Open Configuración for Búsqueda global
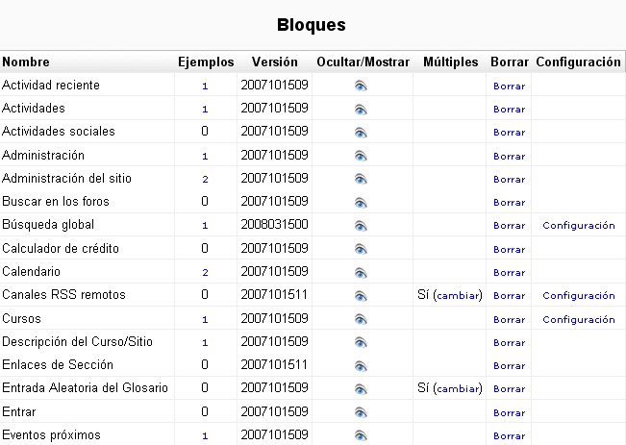Screen dimensions: 626x445 (578, 226)
